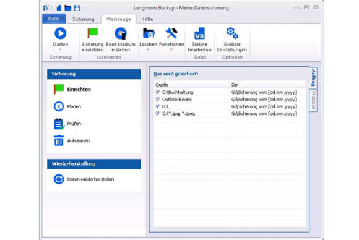Minimize the Langmeier Backup window
The width and height of the screenshot is (359, 240).
(x=296, y=8)
